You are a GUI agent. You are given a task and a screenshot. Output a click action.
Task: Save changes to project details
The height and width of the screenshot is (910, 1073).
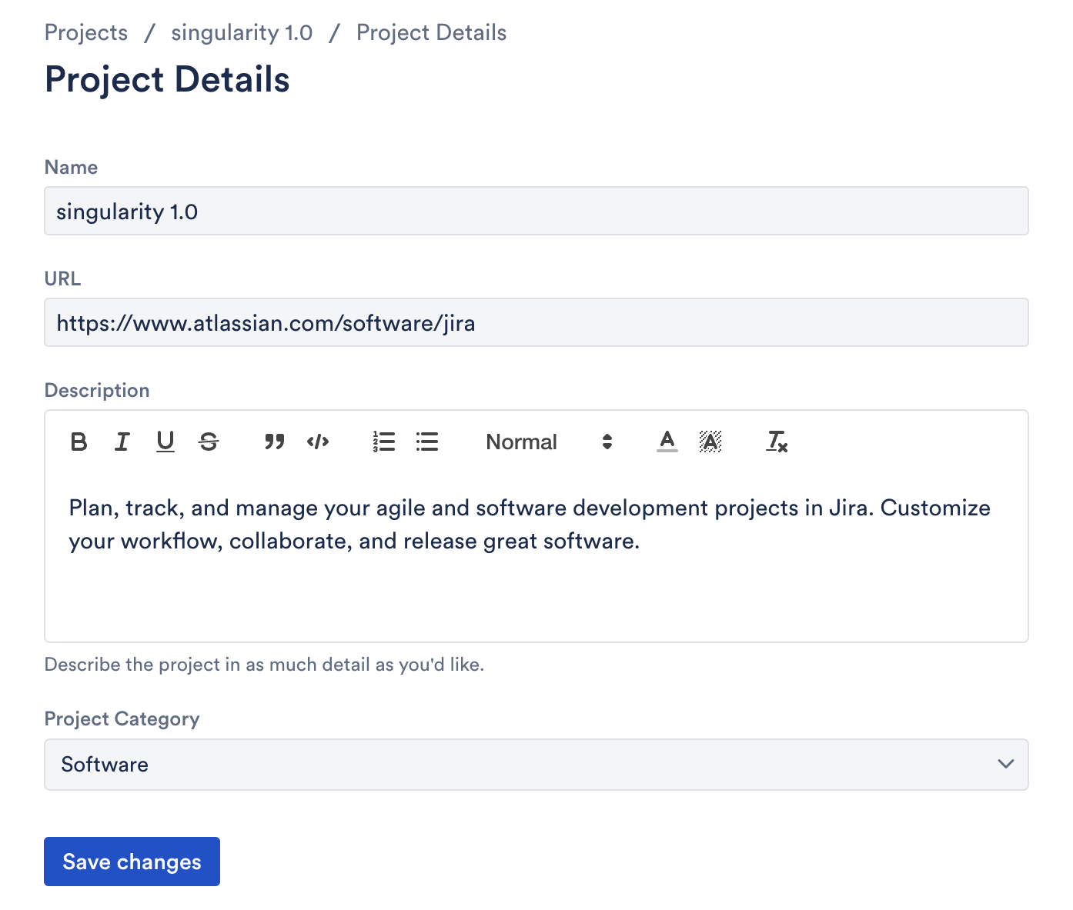click(132, 862)
